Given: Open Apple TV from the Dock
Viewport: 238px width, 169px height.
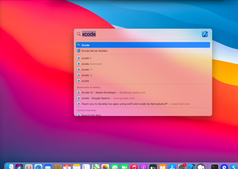Looking at the screenshot, I should click(x=153, y=167).
